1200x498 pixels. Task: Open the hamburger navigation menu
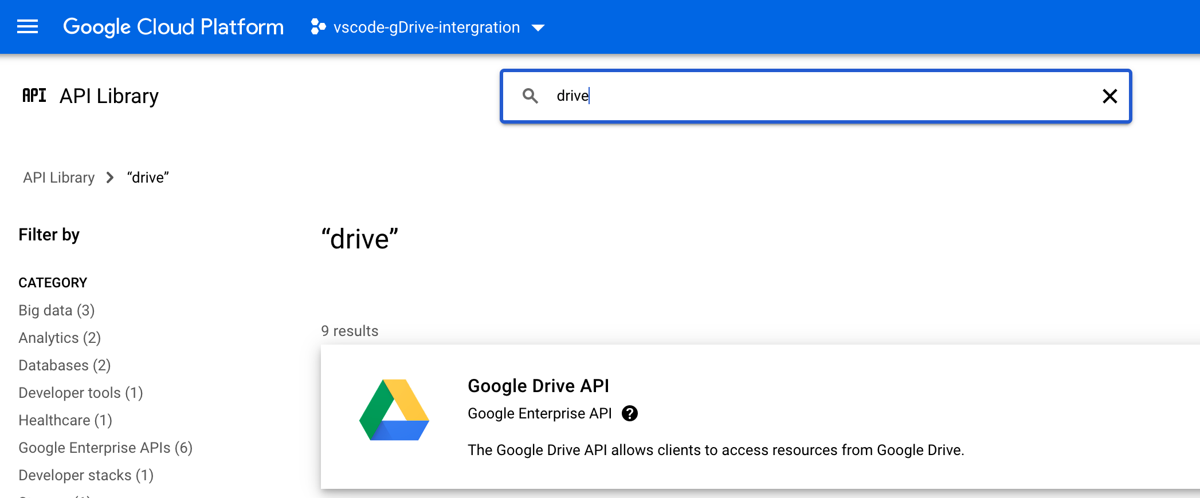[x=28, y=27]
